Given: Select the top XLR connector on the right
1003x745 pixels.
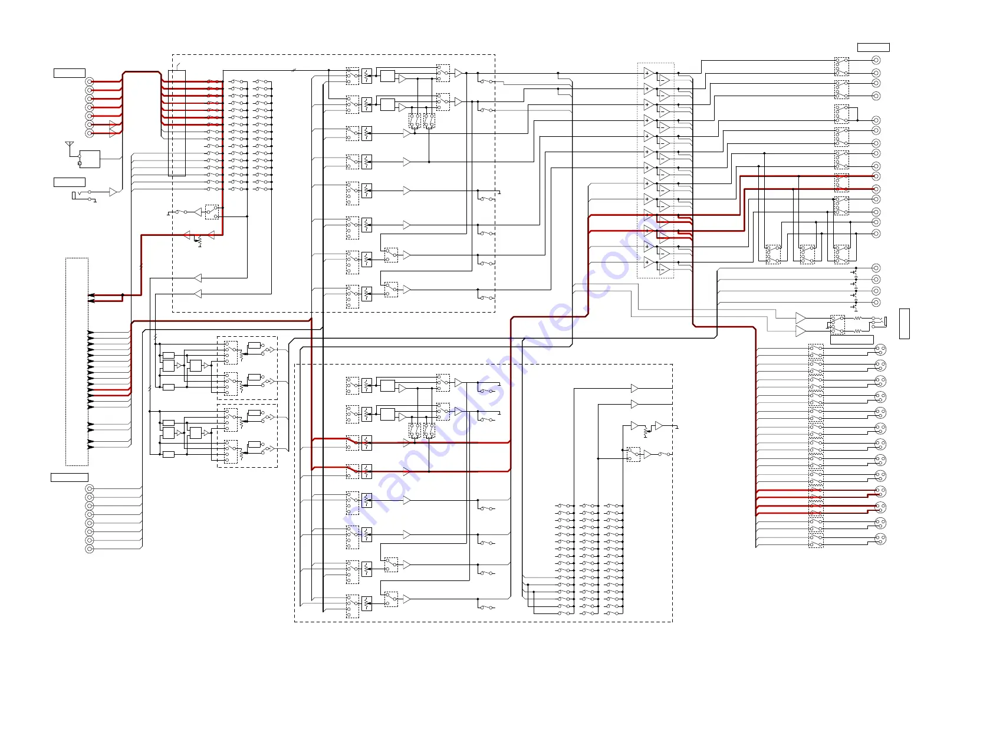Looking at the screenshot, I should click(x=880, y=349).
